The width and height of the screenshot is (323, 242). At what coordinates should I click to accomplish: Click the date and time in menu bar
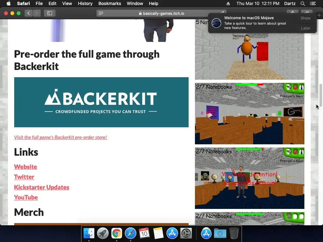[258, 3]
